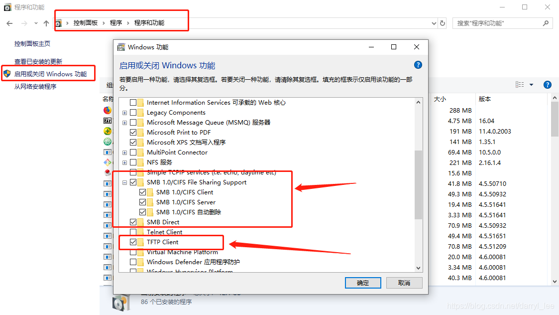The height and width of the screenshot is (315, 559).
Task: Open Windows Features help question mark icon
Action: pyautogui.click(x=418, y=65)
